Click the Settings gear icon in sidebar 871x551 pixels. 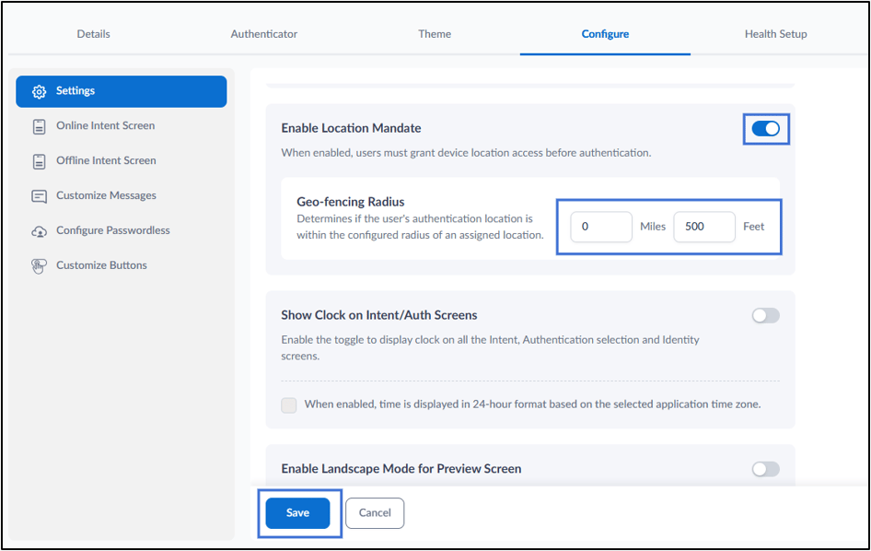(x=39, y=91)
